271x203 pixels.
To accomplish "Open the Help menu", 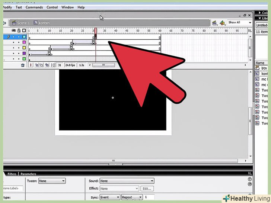I will click(81, 7).
